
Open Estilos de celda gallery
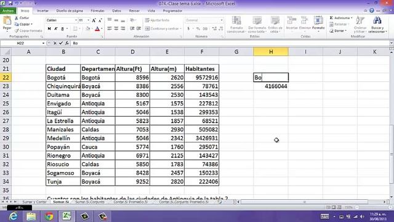click(x=275, y=25)
